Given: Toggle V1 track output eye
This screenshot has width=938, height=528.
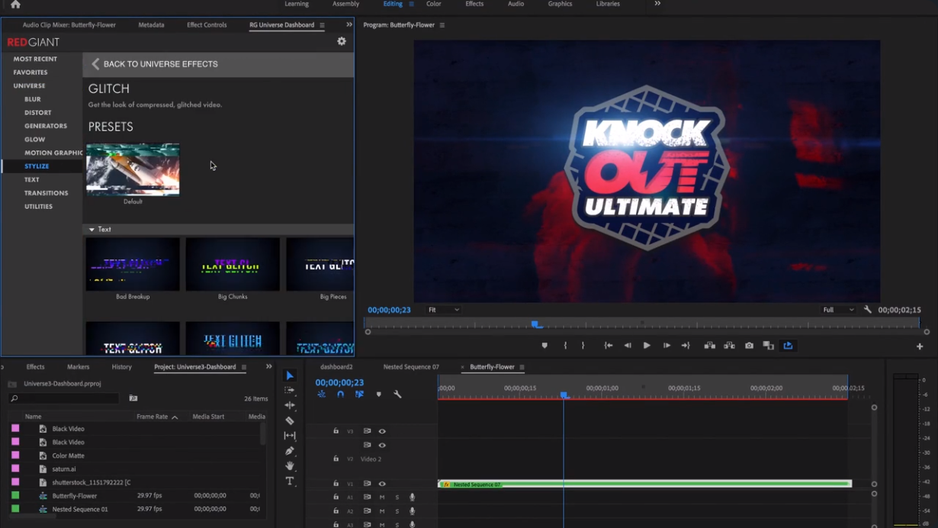Looking at the screenshot, I should 382,484.
